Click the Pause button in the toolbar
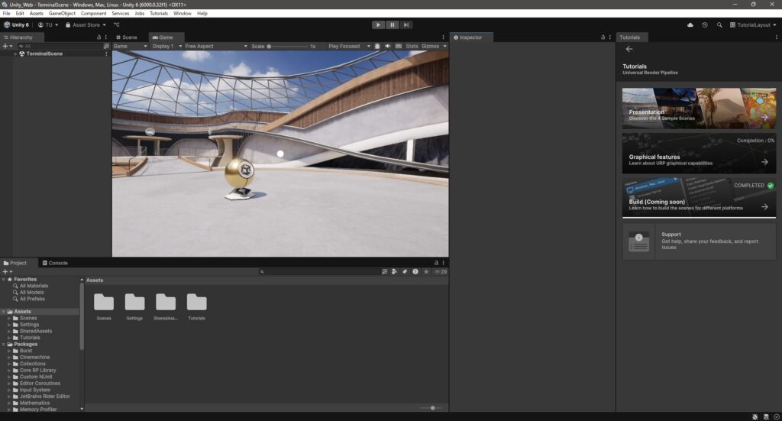The width and height of the screenshot is (782, 421). (393, 24)
